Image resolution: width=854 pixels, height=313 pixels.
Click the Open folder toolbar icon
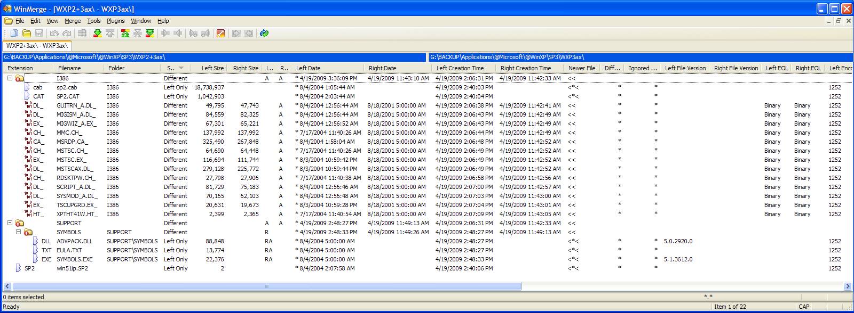27,34
